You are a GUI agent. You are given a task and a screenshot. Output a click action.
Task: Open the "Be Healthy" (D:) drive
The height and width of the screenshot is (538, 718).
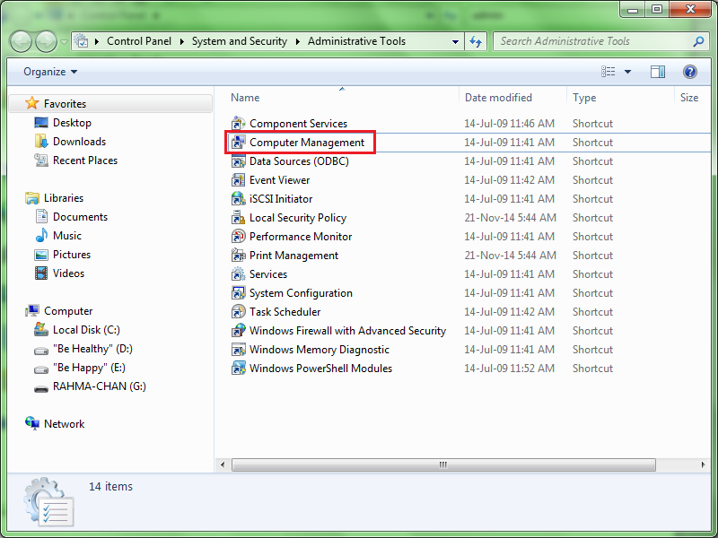92,349
